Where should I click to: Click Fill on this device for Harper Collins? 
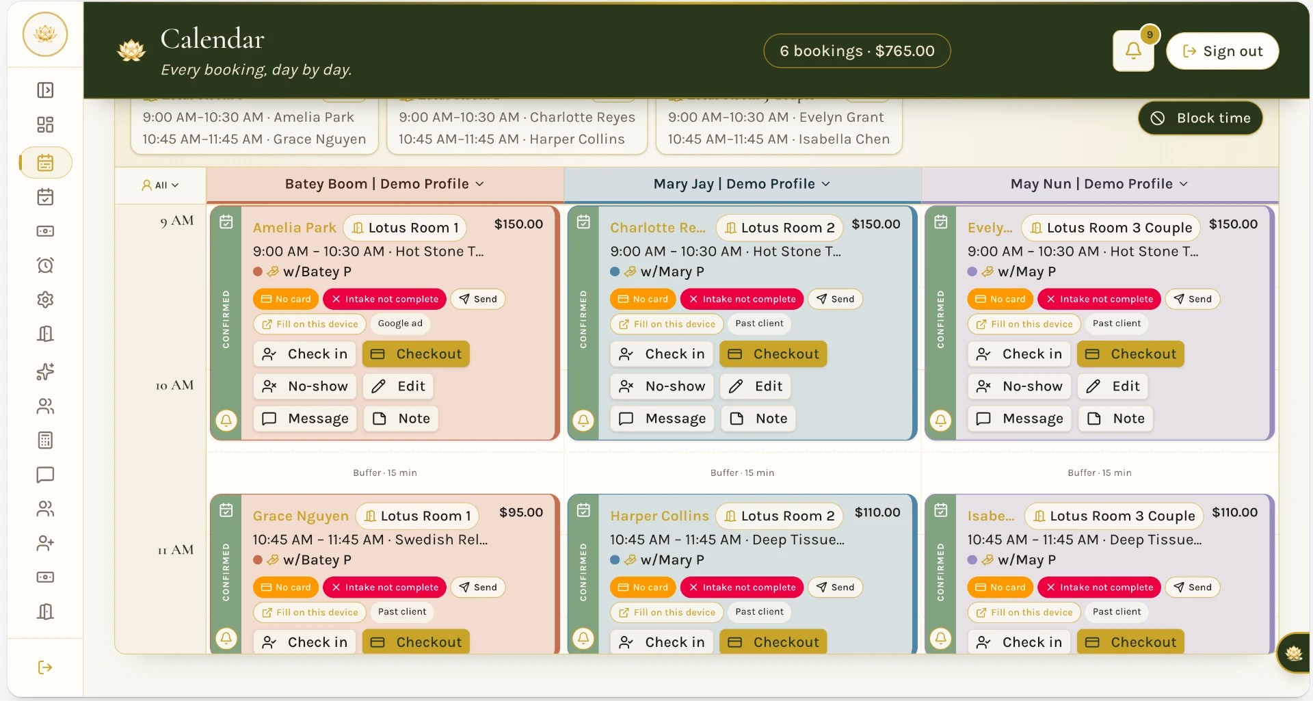pos(667,613)
